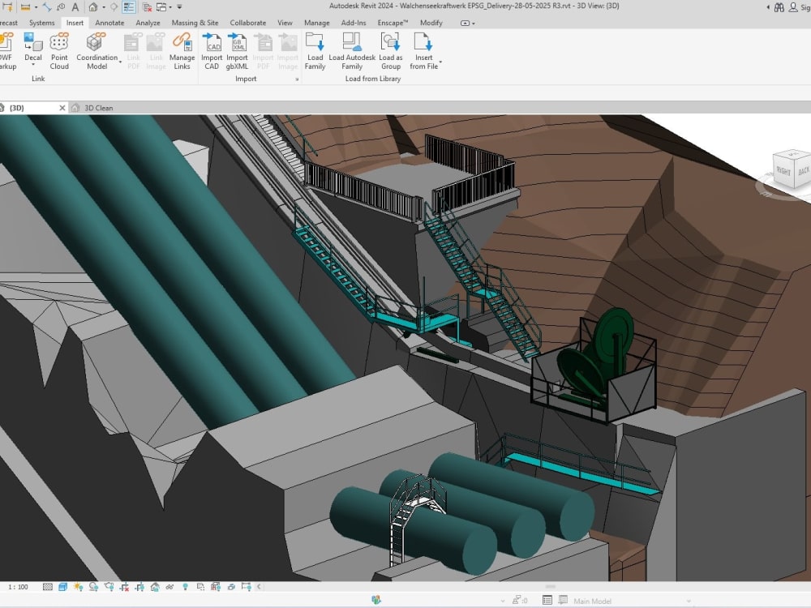This screenshot has width=811, height=608.
Task: Close the {3D} view tab
Action: (62, 108)
